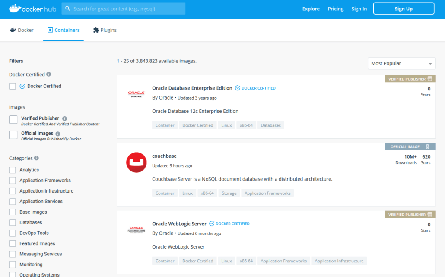445x277 pixels.
Task: Click the red couchbase logo
Action: [137, 162]
